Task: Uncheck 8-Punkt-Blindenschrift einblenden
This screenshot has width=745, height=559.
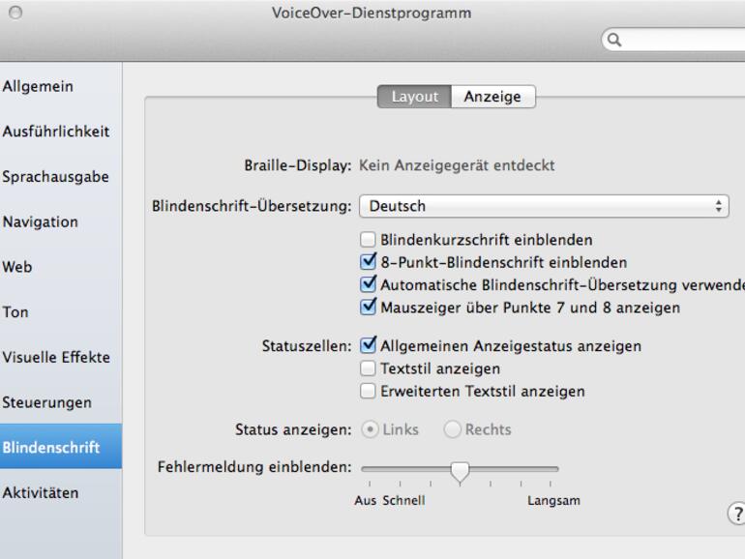Action: 368,262
